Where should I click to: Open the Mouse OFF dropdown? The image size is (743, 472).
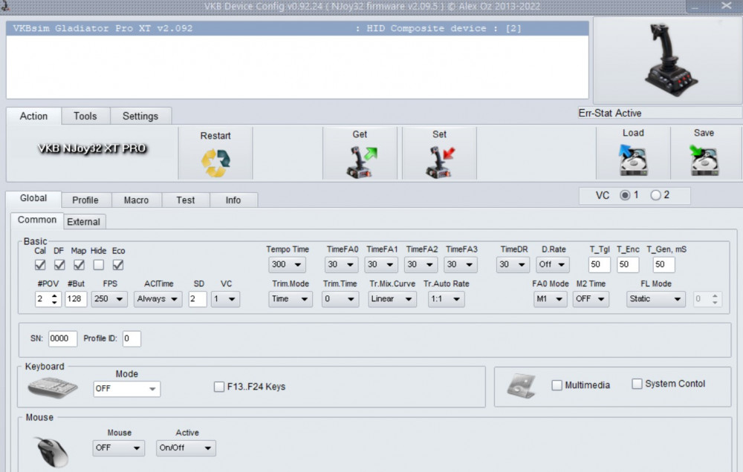click(118, 448)
